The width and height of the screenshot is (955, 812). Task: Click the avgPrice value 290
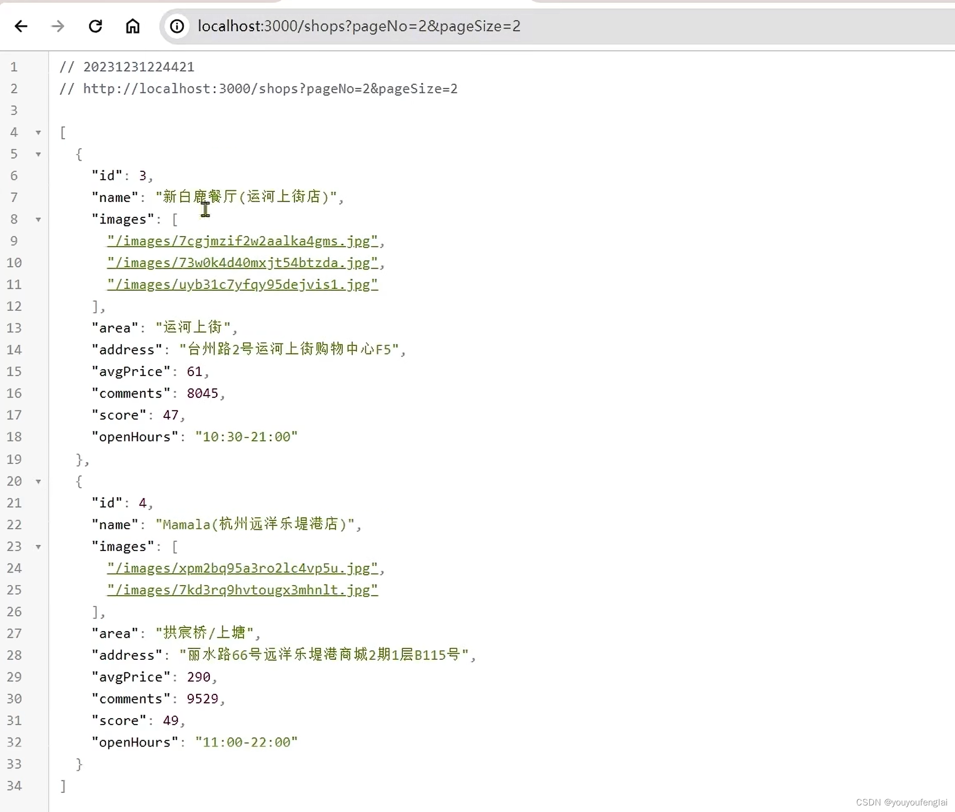198,677
